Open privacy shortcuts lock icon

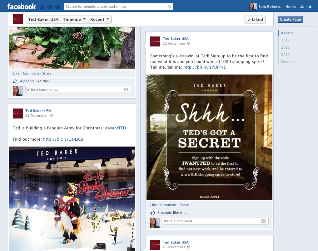tap(302, 7)
